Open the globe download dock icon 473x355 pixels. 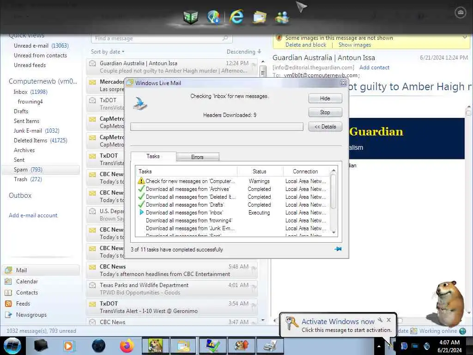[213, 17]
